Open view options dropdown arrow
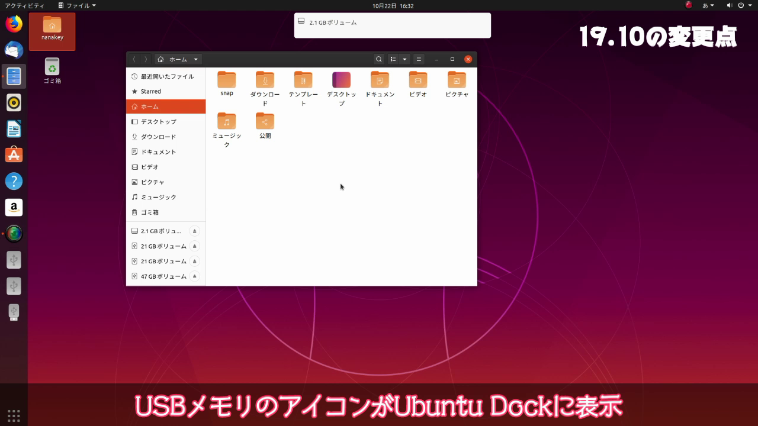The width and height of the screenshot is (758, 426). click(404, 59)
